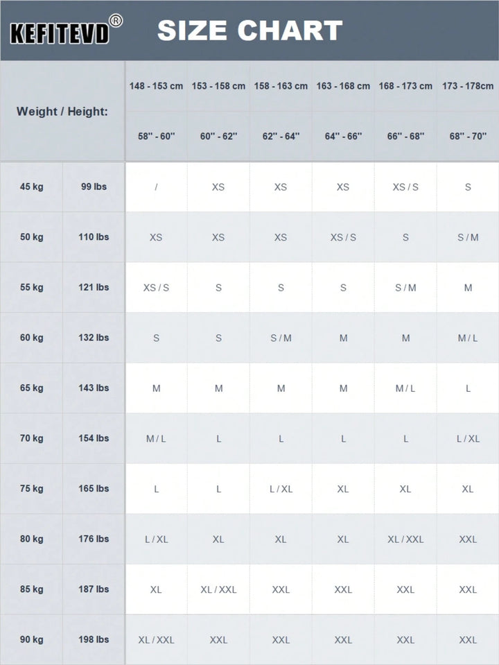The image size is (499, 665).
Task: Select the 121 lbs weight cell
Action: point(94,287)
